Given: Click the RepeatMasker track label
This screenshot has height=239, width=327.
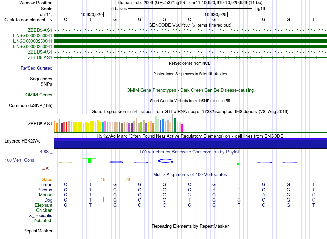Looking at the screenshot, I should 38,231.
